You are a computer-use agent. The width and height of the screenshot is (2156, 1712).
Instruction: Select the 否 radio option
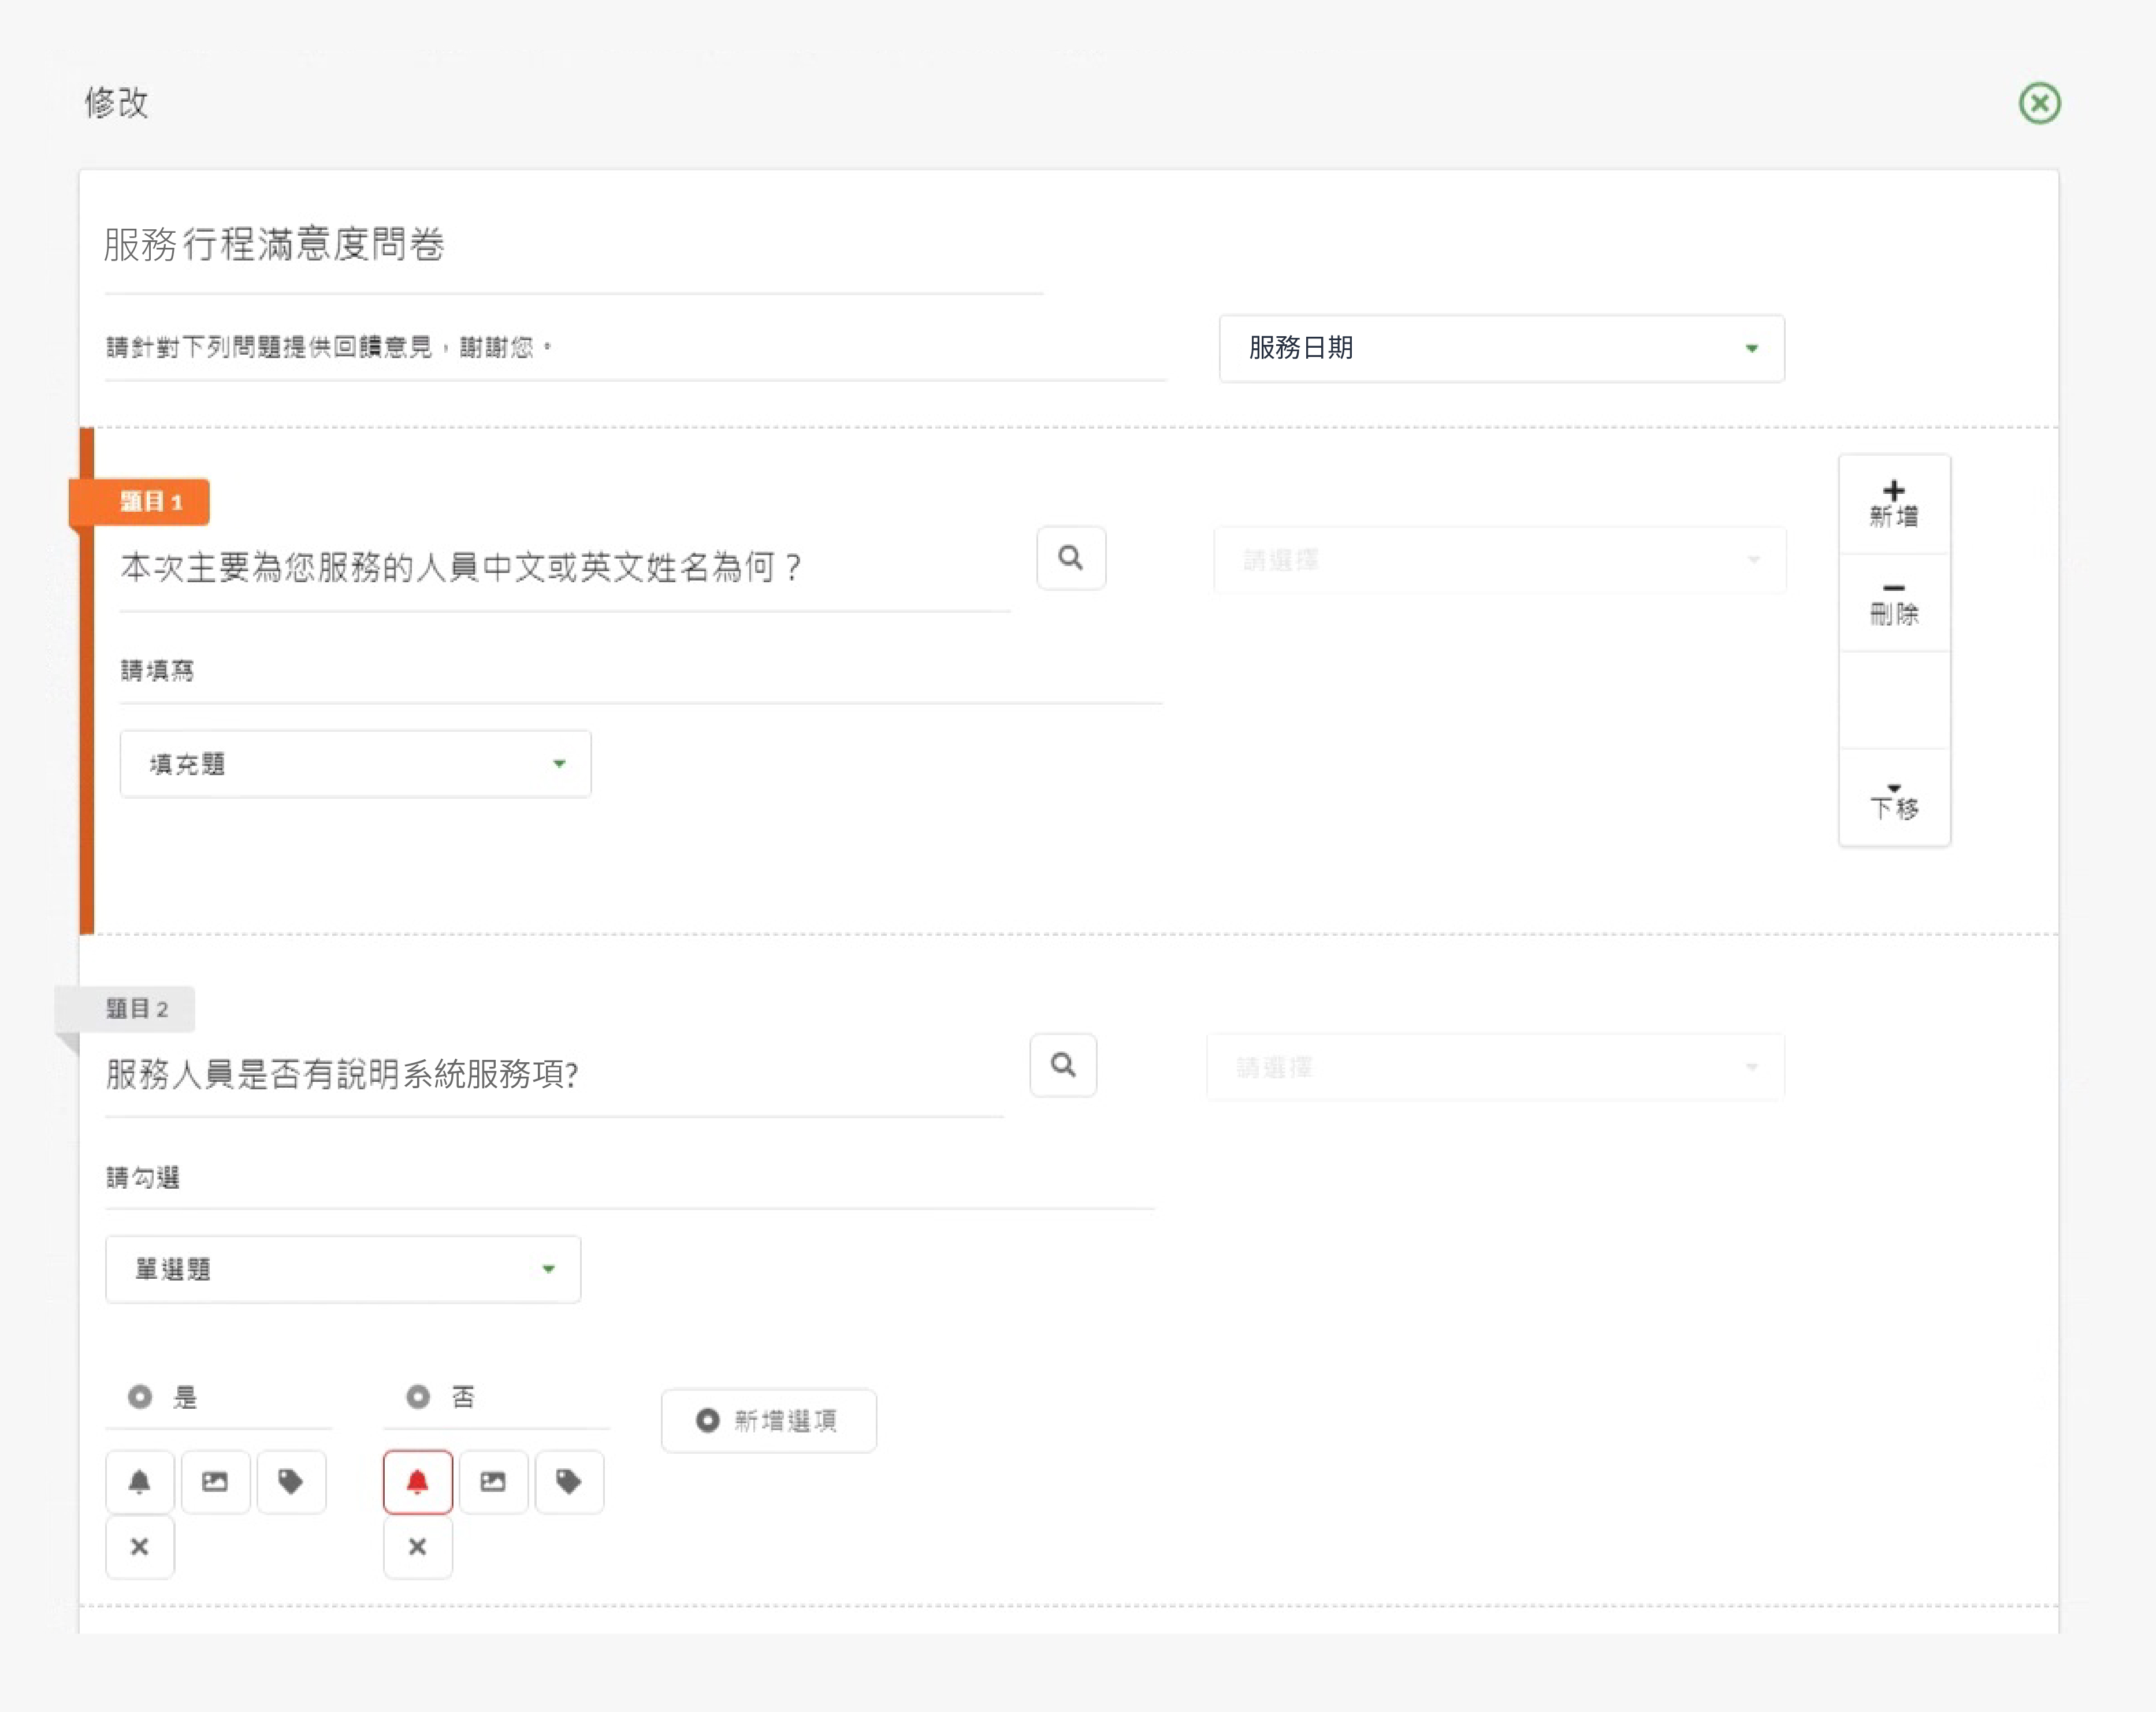(x=418, y=1397)
